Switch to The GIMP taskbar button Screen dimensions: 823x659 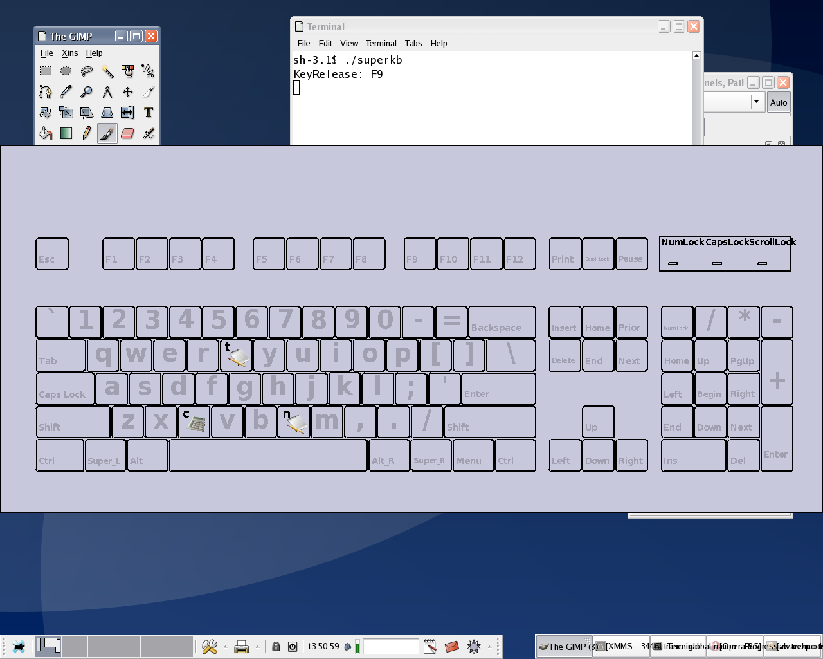click(564, 647)
